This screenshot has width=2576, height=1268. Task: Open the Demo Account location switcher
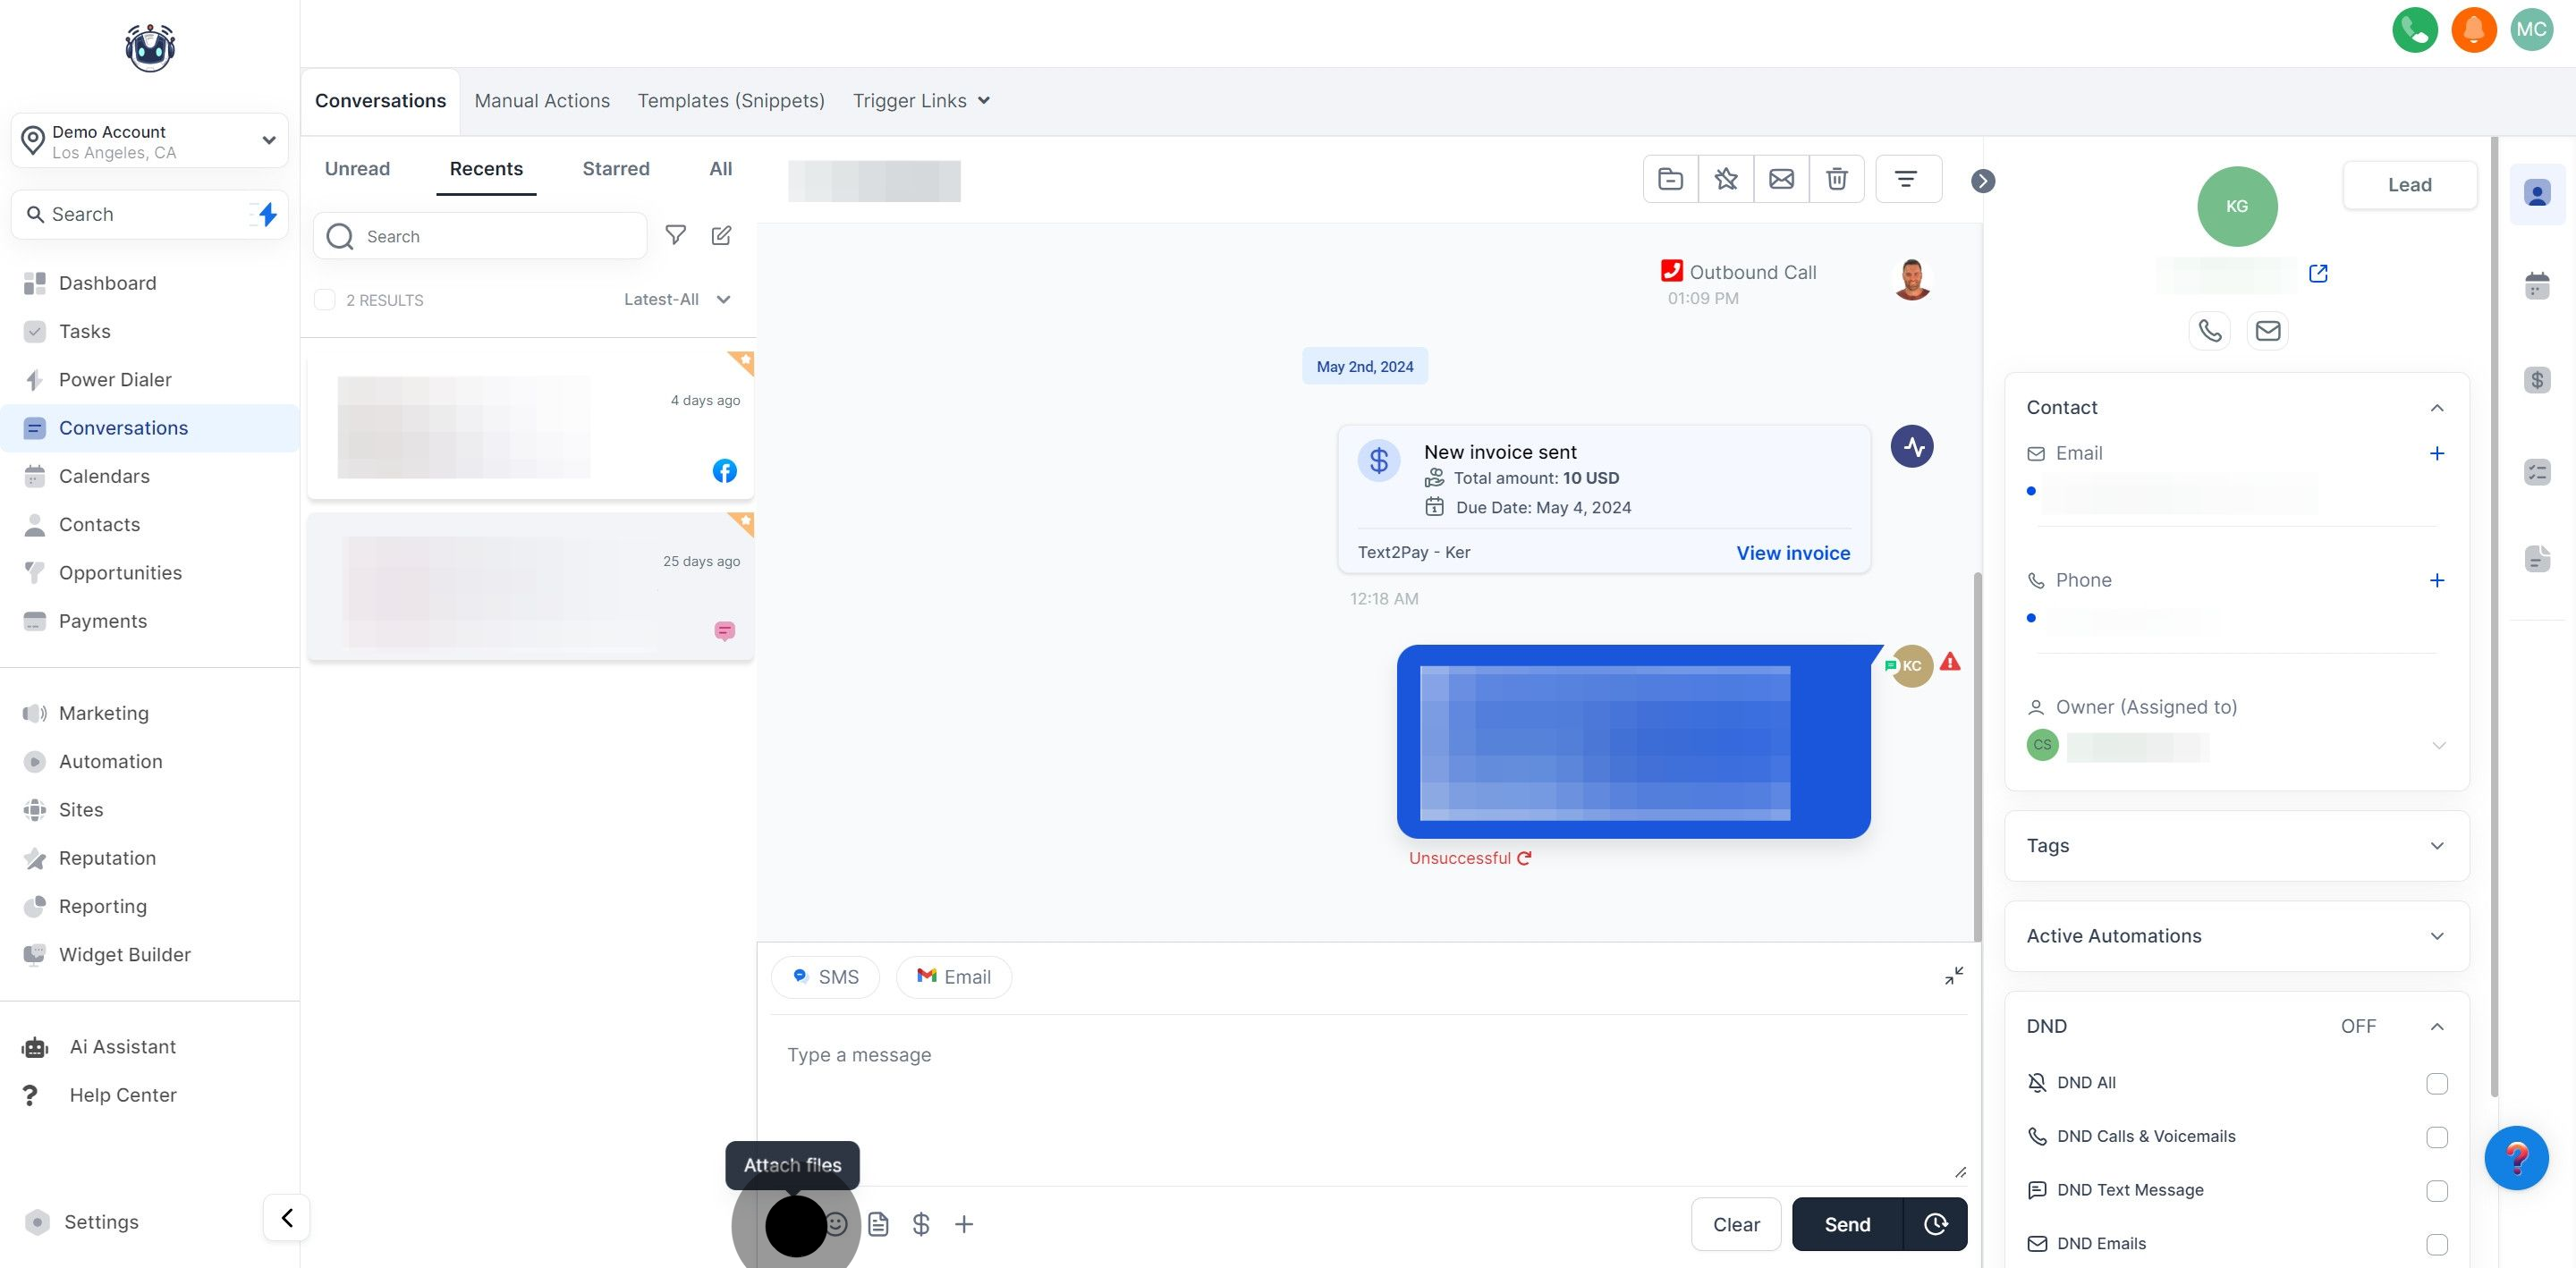[x=150, y=141]
